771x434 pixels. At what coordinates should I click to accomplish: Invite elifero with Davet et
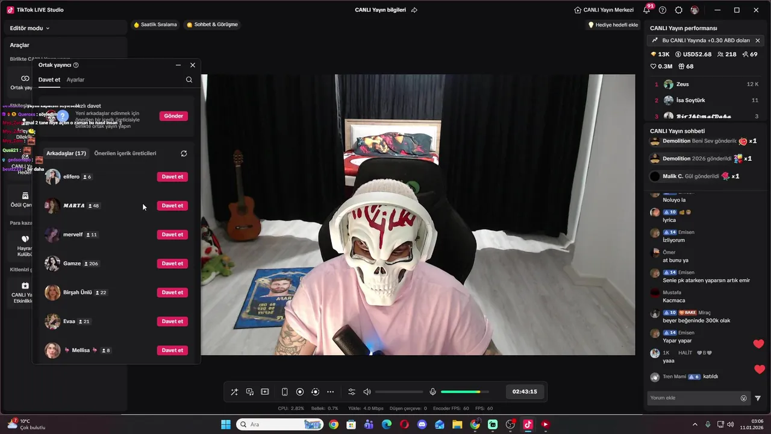tap(172, 177)
